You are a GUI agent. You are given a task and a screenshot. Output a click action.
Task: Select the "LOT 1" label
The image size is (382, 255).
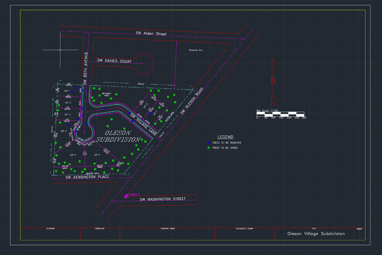click(x=67, y=91)
